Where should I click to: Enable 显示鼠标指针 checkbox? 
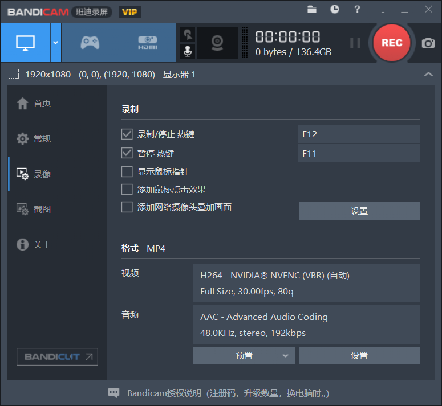127,171
